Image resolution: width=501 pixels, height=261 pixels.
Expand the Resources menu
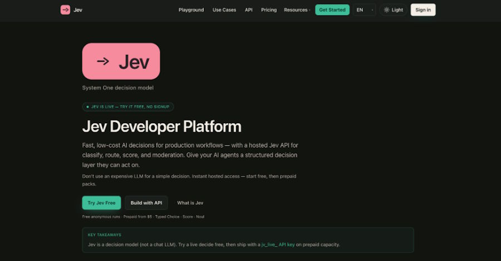(297, 10)
